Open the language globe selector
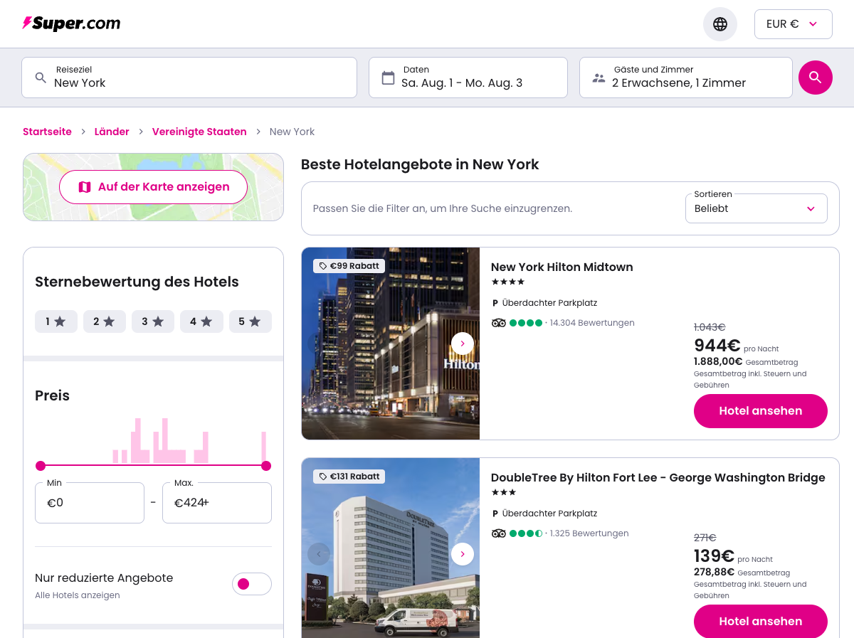The image size is (854, 638). [x=720, y=24]
